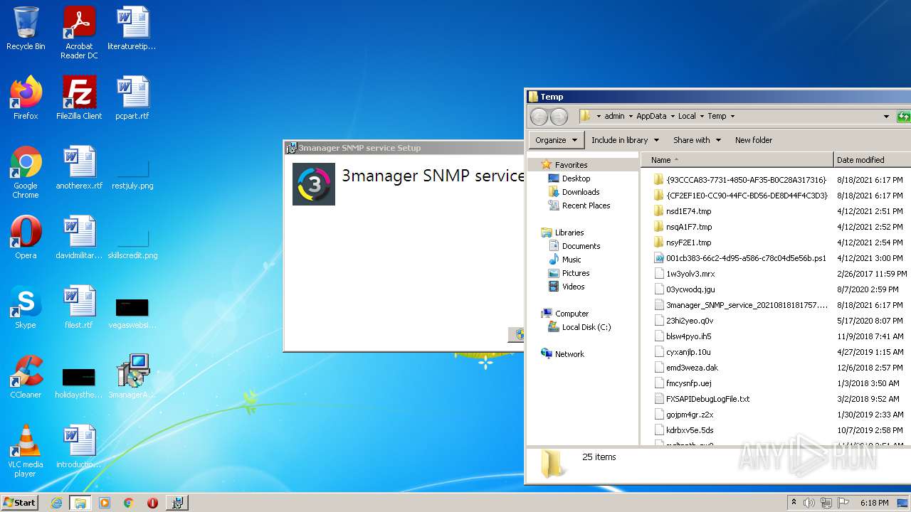Click New folder in Explorer toolbar
The image size is (911, 512).
click(754, 140)
